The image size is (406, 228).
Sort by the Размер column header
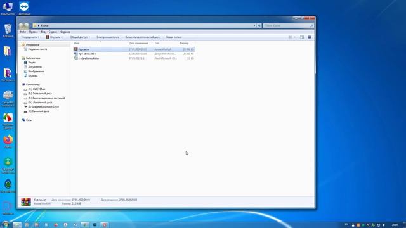tap(184, 44)
